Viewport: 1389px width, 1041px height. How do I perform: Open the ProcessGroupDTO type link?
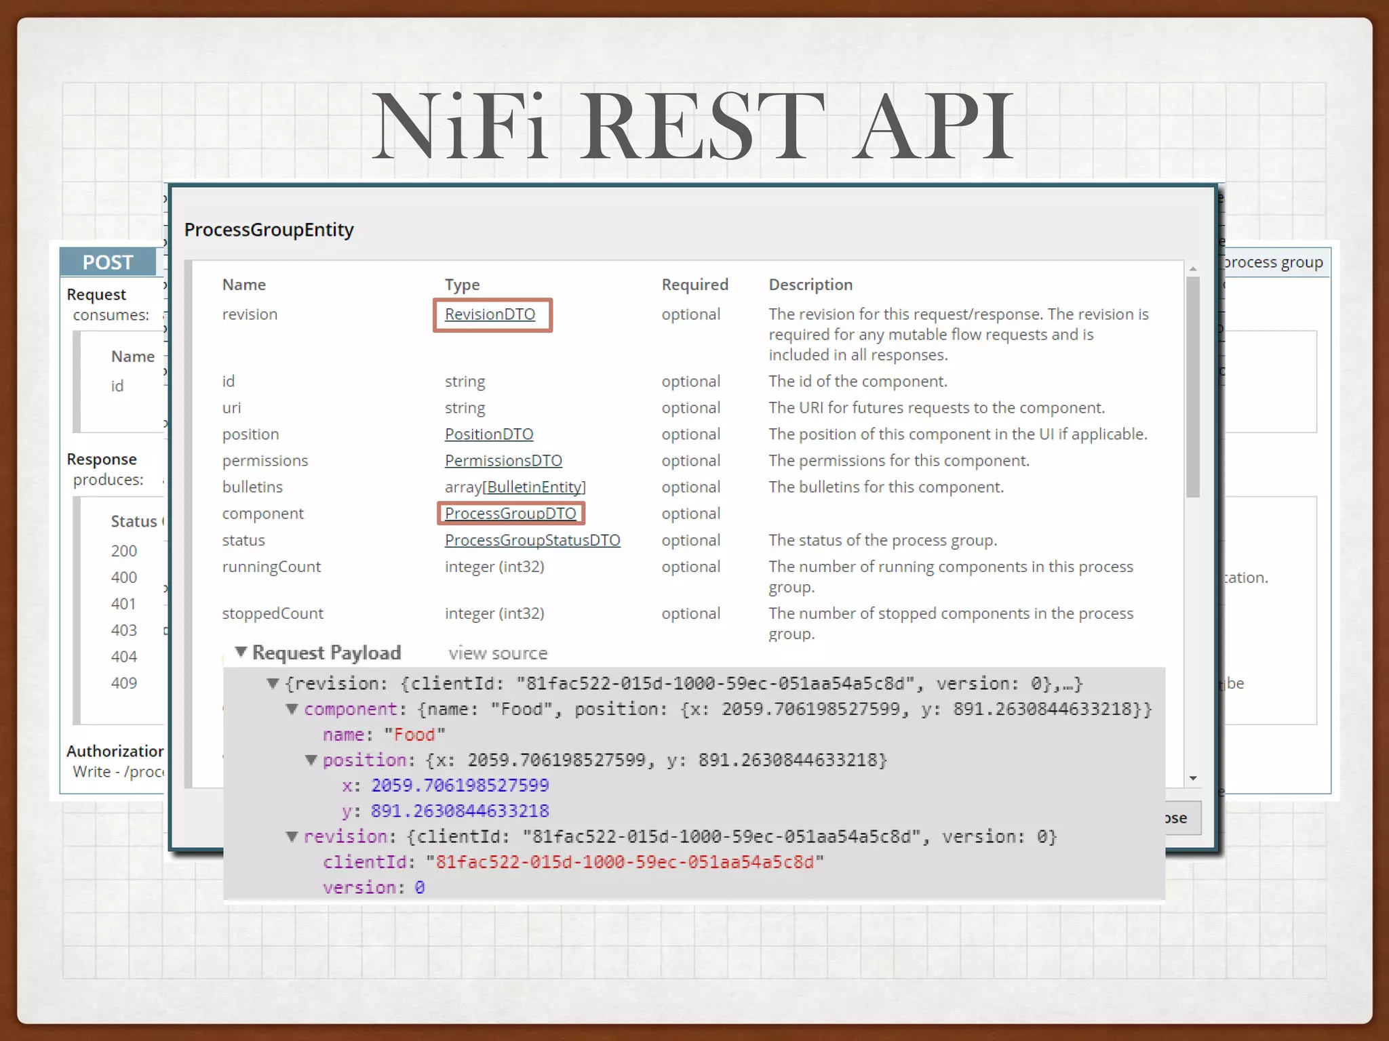click(x=510, y=514)
